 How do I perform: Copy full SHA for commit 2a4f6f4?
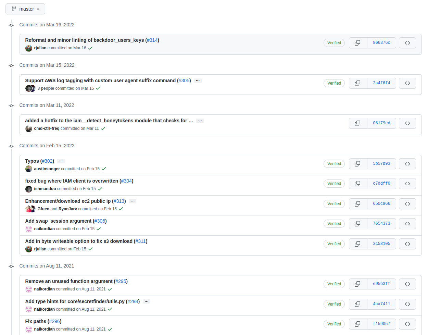coord(358,83)
